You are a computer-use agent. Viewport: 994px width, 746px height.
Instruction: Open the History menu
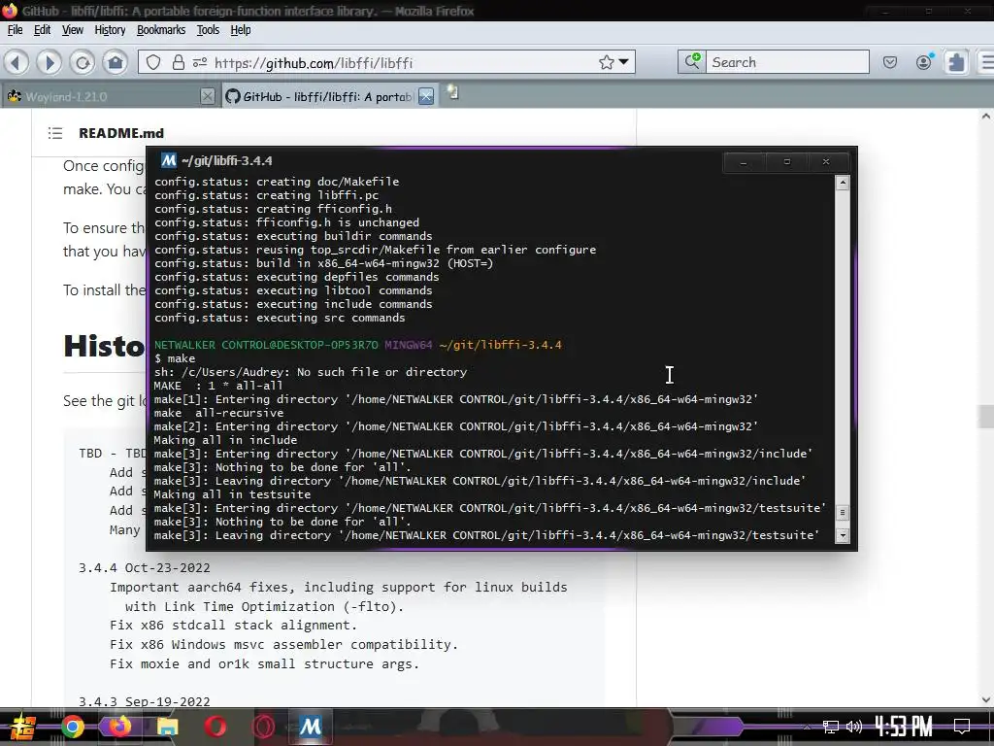(x=110, y=30)
